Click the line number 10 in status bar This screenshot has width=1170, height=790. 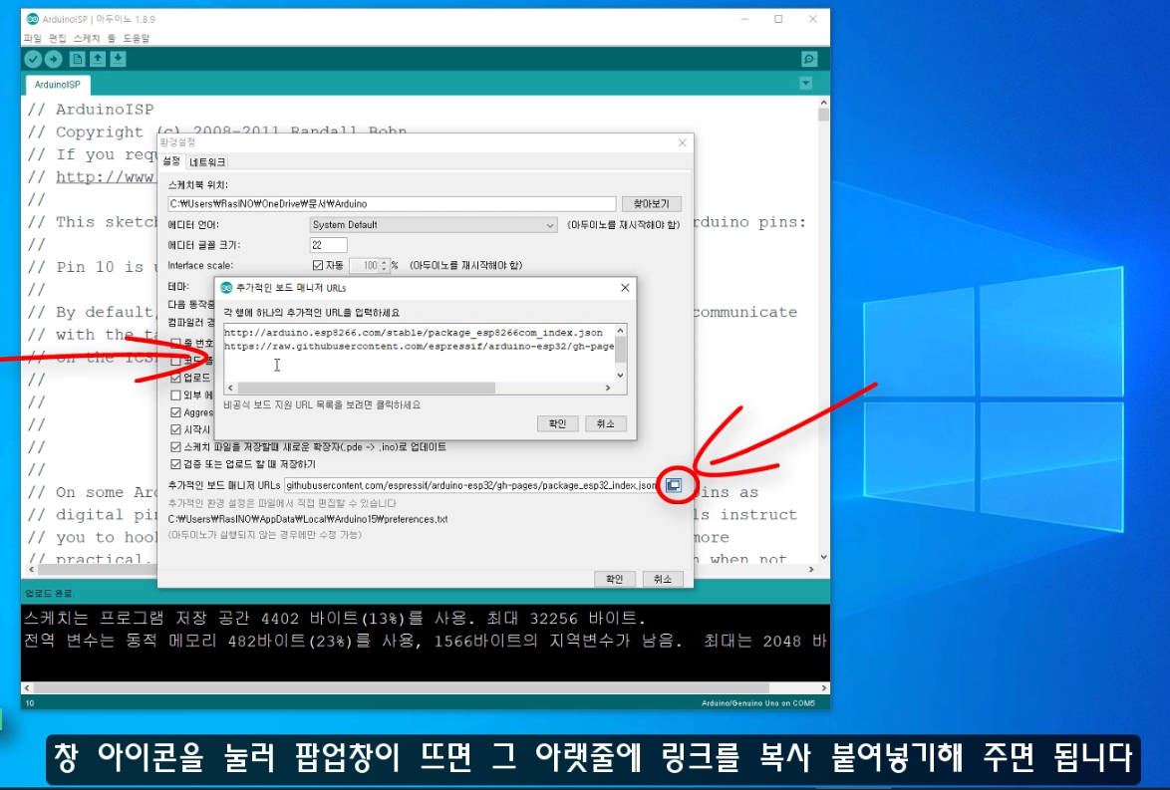[30, 702]
